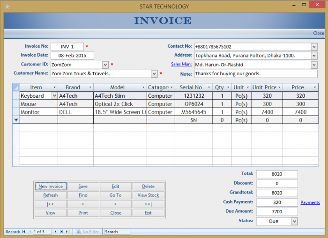Image resolution: width=328 pixels, height=238 pixels.
Task: Open the Sales Man combo box
Action: click(x=314, y=65)
